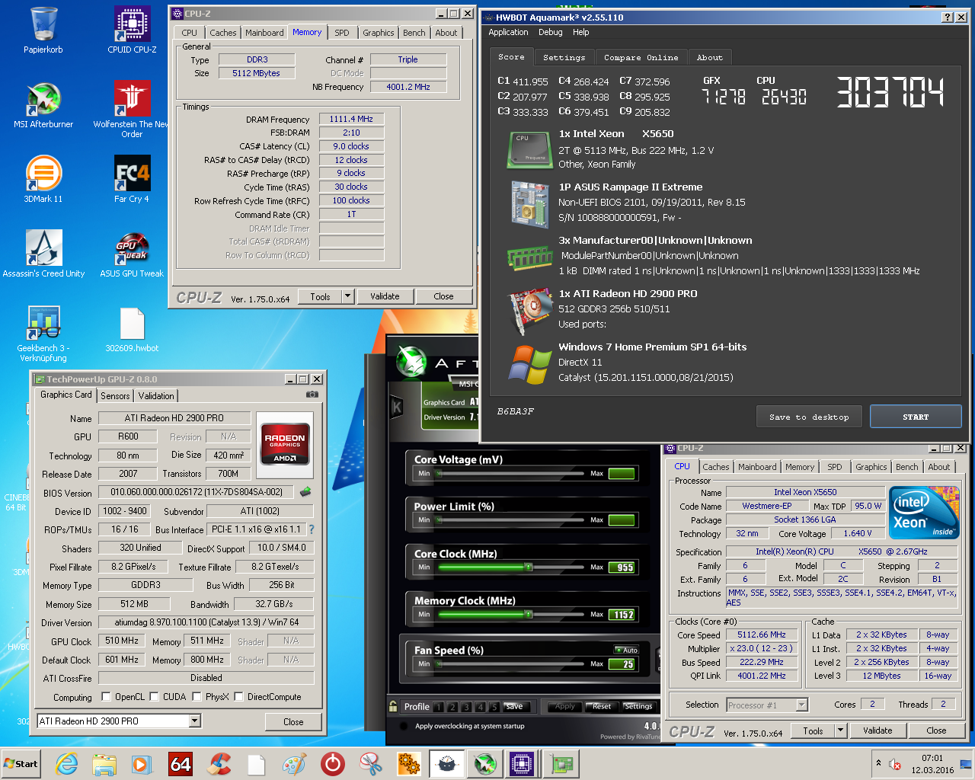Open the Tools dropdown arrow in top CPU-Z
975x780 pixels.
tap(347, 296)
